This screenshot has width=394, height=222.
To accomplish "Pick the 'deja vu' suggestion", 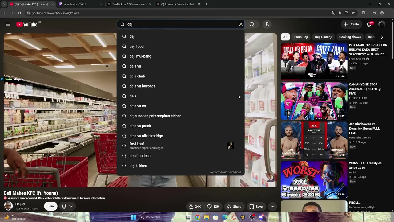I will (181, 66).
